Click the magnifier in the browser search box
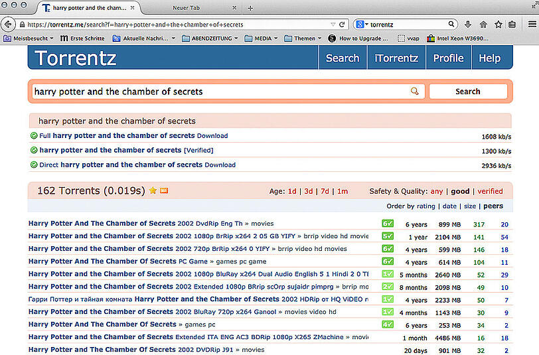The height and width of the screenshot is (355, 539). (x=451, y=24)
